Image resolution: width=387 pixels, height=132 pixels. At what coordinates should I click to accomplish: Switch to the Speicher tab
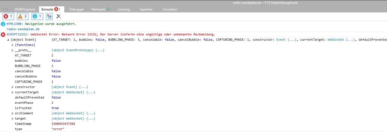146,9
